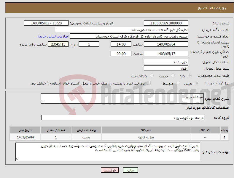Select the متوسط purchase type radio

178,83
